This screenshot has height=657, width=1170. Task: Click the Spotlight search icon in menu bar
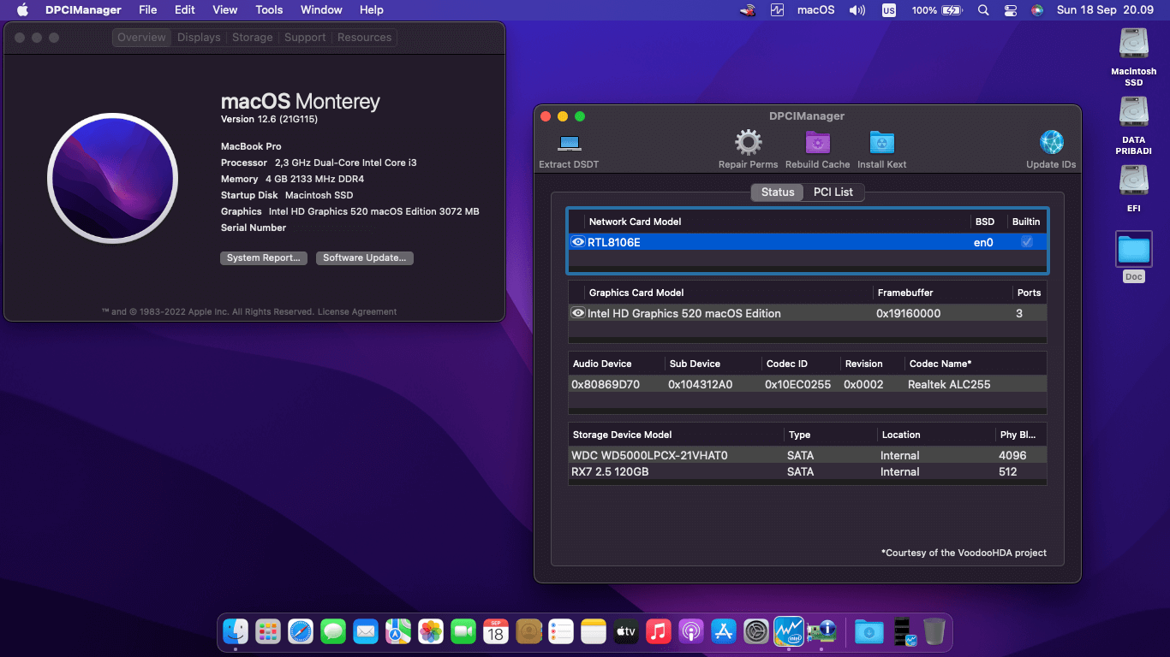pos(983,10)
